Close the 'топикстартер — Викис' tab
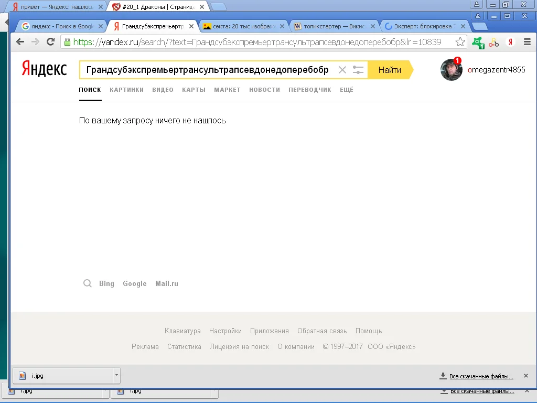This screenshot has width=537, height=403. (x=373, y=26)
